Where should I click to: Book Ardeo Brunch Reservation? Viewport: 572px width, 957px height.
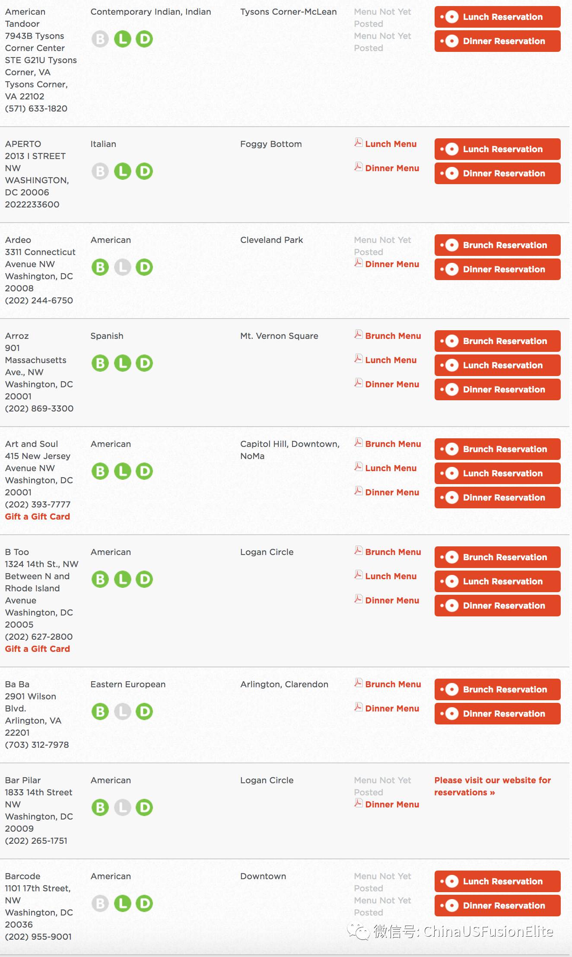click(x=498, y=245)
